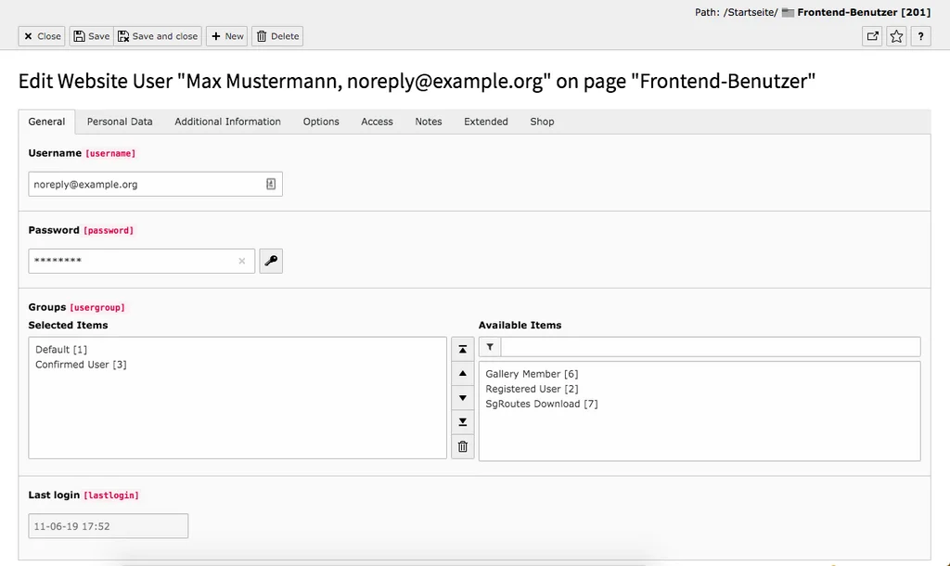The height and width of the screenshot is (566, 950).
Task: Open the Access tab
Action: tap(377, 121)
